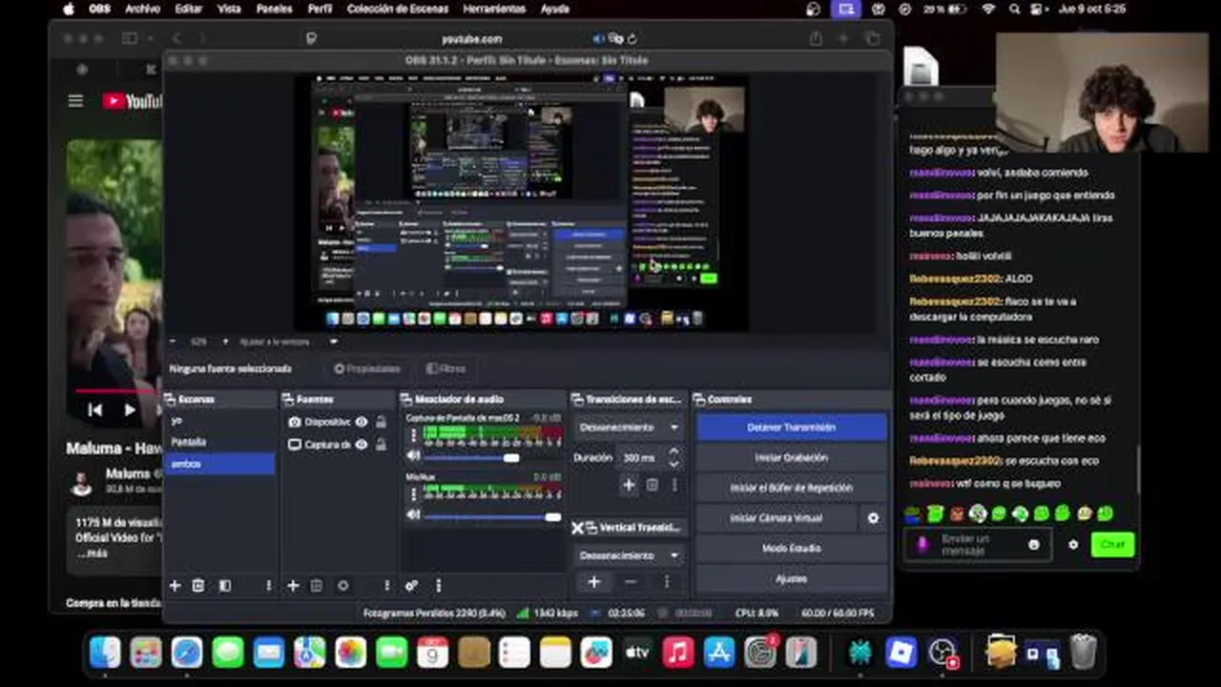Click Detener Transmisión button

791,427
